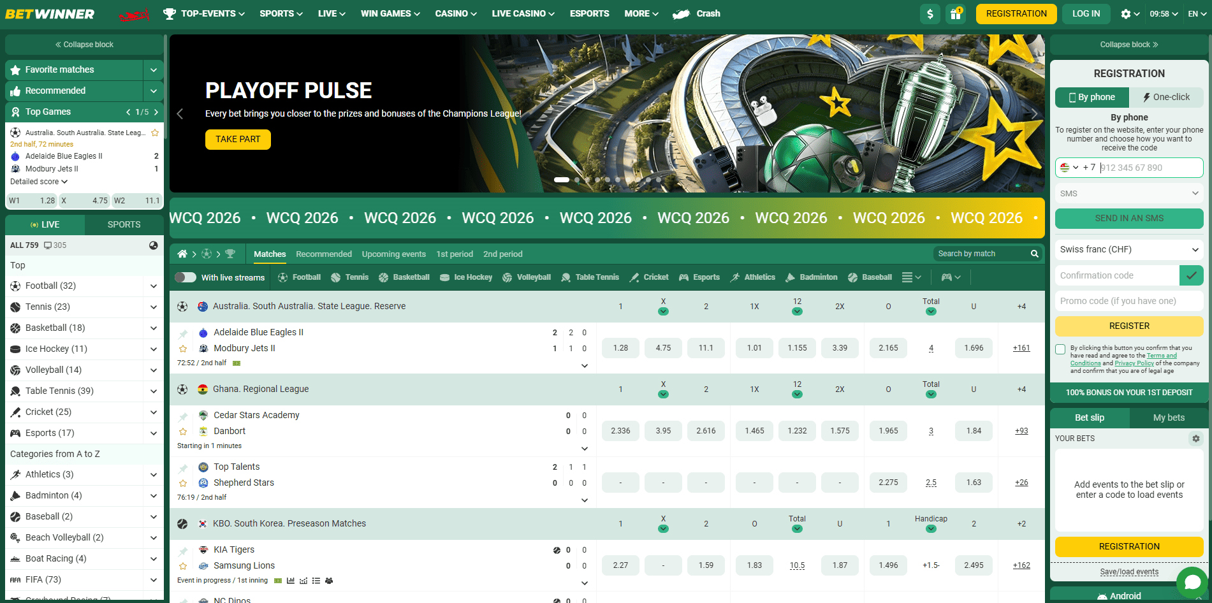Image resolution: width=1212 pixels, height=603 pixels.
Task: Select the first banner carousel indicator
Action: (x=561, y=180)
